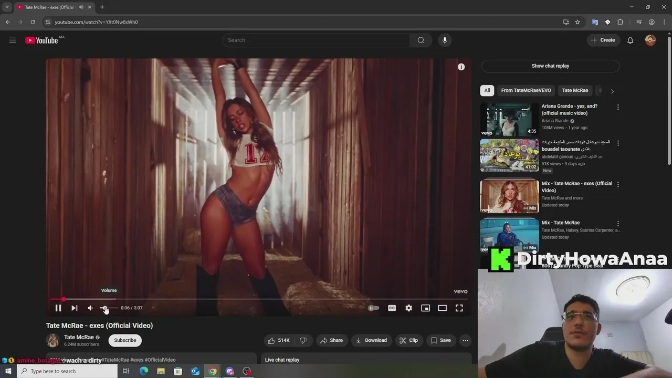
Task: Click the Create button
Action: (x=603, y=40)
